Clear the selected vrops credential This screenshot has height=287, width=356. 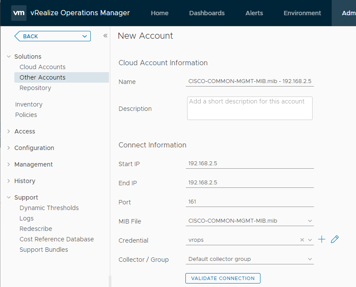pyautogui.click(x=302, y=240)
